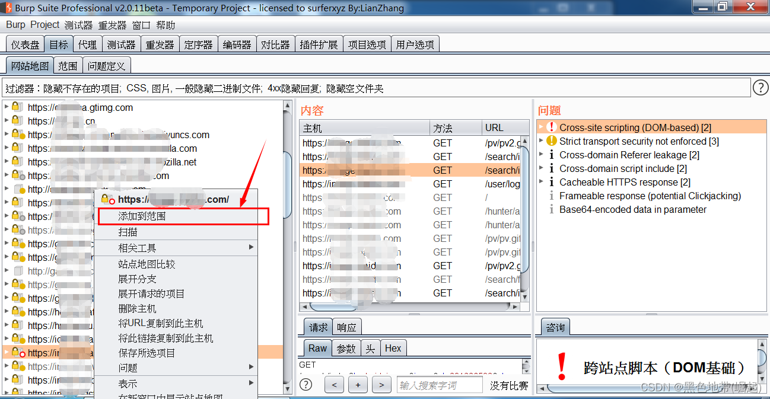This screenshot has width=770, height=399.
Task: Expand the gtimg.com host tree node
Action: pos(6,107)
